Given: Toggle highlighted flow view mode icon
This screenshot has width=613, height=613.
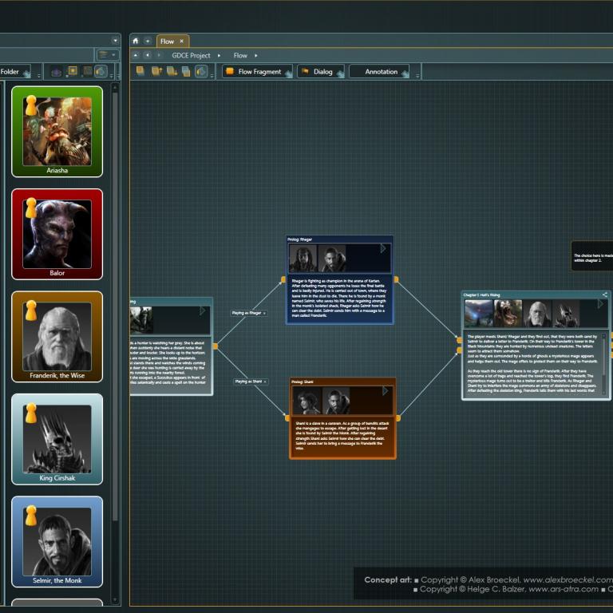Looking at the screenshot, I should point(201,71).
